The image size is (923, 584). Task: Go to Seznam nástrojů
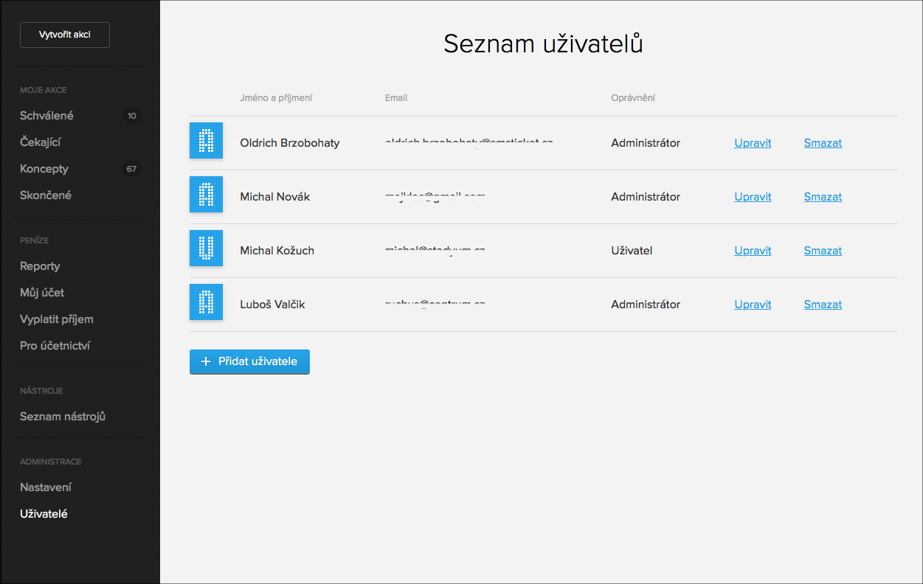click(x=63, y=417)
